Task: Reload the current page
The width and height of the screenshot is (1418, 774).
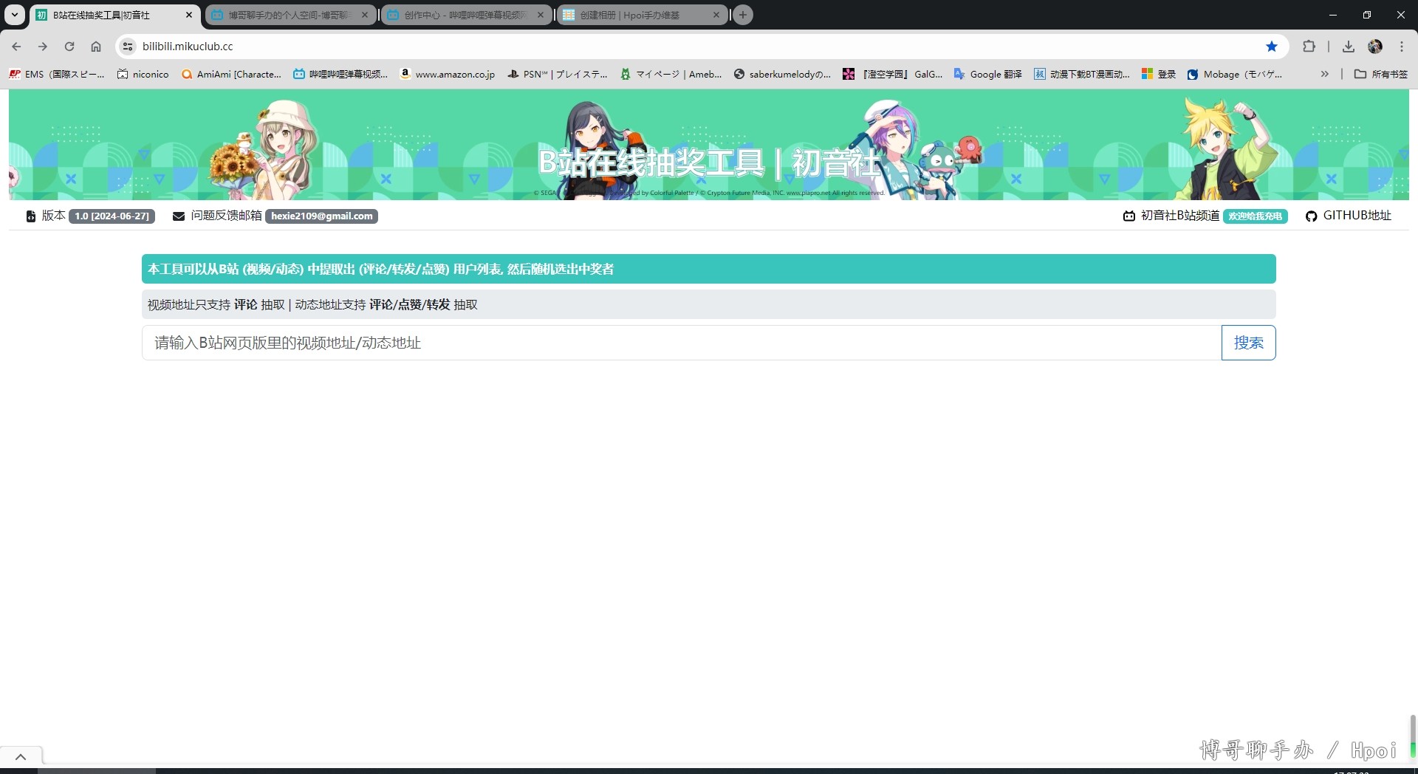Action: point(69,47)
